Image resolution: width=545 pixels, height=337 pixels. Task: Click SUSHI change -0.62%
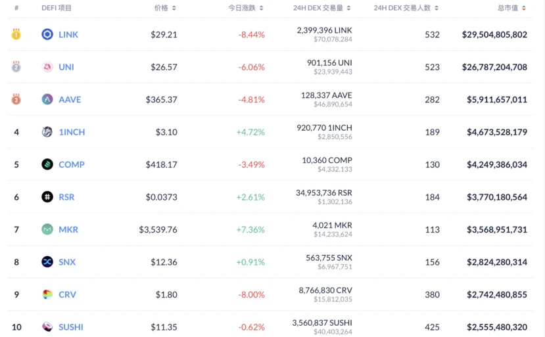tap(251, 327)
